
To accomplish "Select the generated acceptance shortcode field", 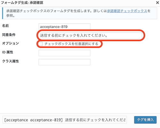I will click(65, 120).
